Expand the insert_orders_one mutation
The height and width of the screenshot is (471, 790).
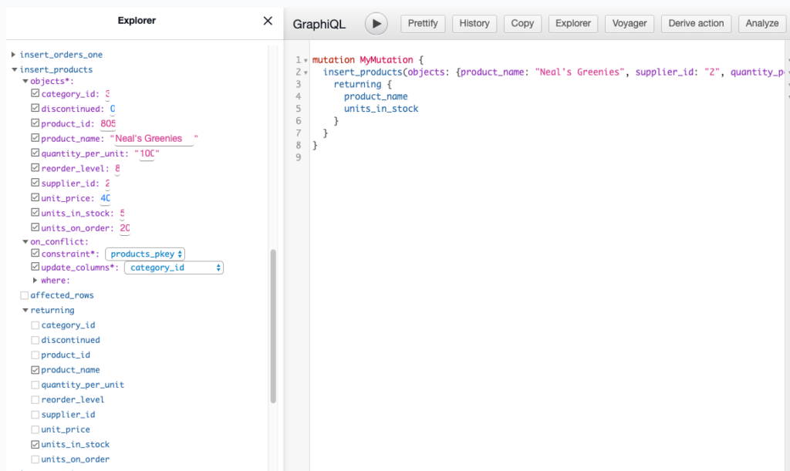coord(14,55)
